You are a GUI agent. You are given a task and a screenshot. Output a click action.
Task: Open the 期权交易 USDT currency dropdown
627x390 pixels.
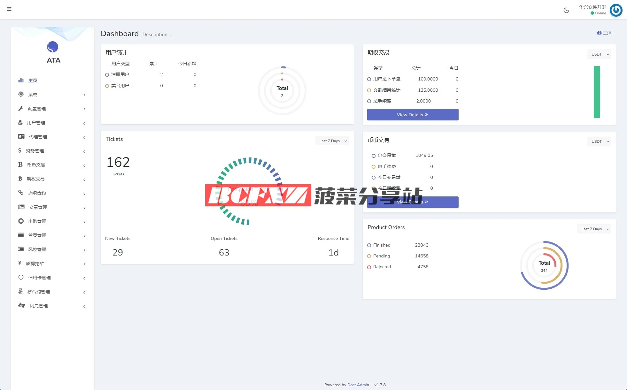(599, 54)
